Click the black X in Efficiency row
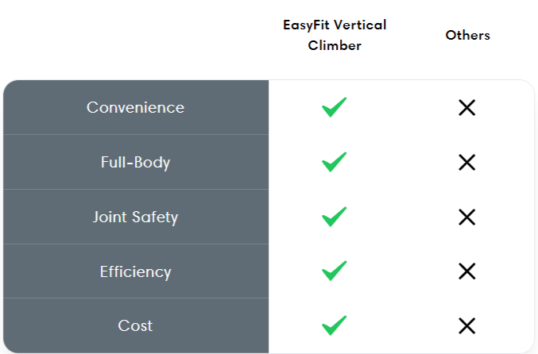Viewport: 538px width, 354px height. coord(467,271)
